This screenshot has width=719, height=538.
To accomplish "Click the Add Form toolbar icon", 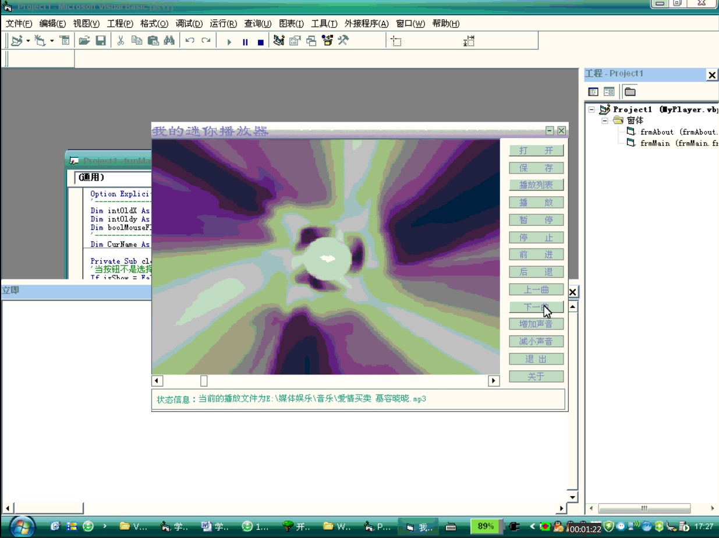I will (40, 41).
